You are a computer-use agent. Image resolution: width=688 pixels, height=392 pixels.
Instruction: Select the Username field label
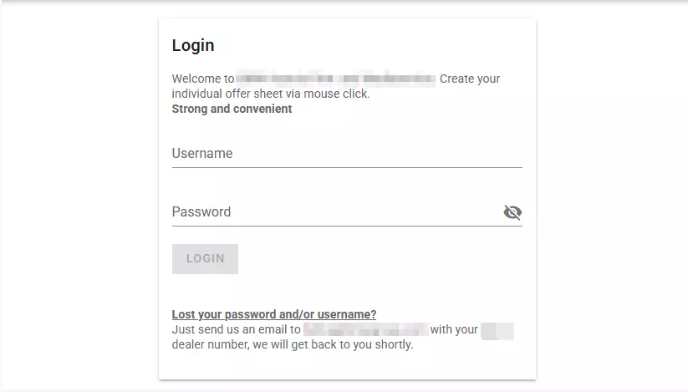tap(202, 154)
